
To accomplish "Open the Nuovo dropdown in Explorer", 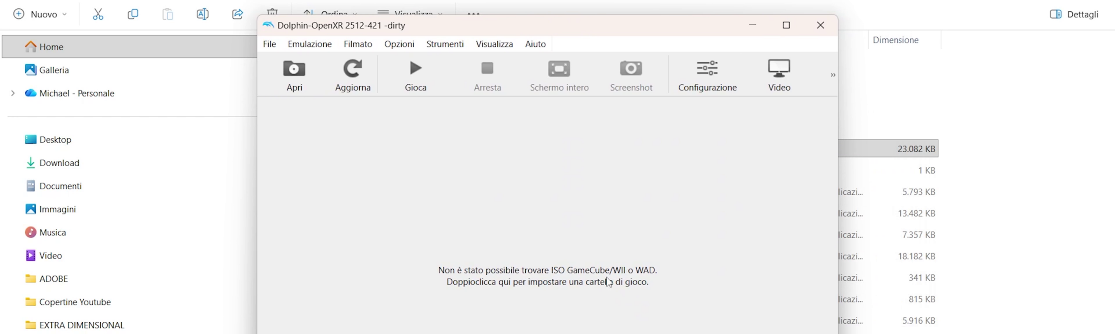I will pos(40,14).
